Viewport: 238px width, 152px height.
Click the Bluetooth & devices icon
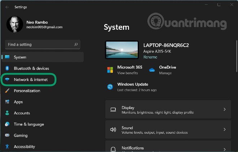[x=7, y=68]
